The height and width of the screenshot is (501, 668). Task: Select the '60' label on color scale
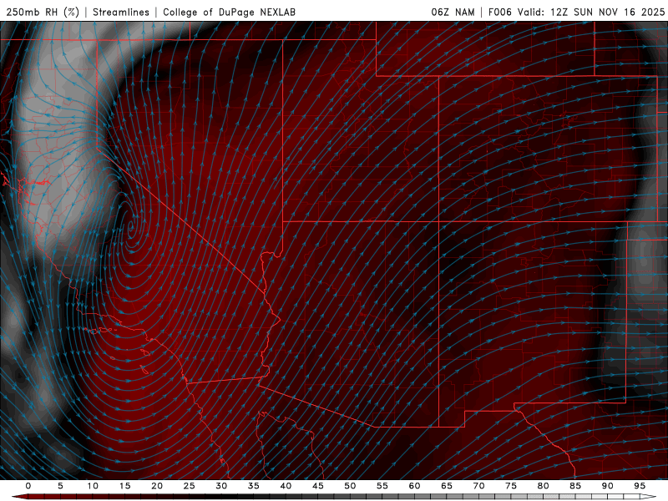414,486
